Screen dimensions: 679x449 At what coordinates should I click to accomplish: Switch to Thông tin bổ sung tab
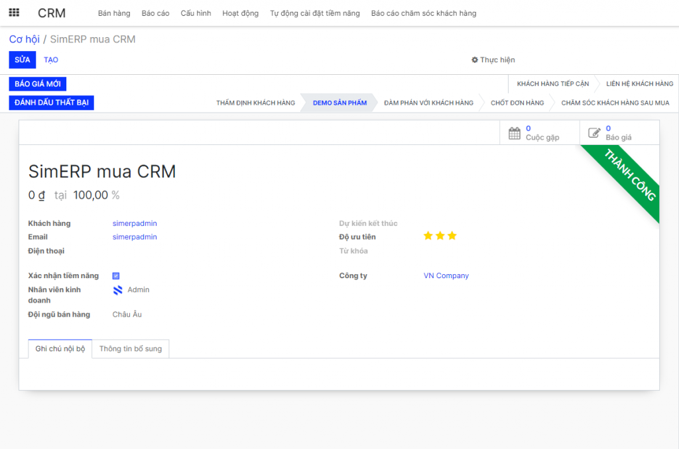131,348
